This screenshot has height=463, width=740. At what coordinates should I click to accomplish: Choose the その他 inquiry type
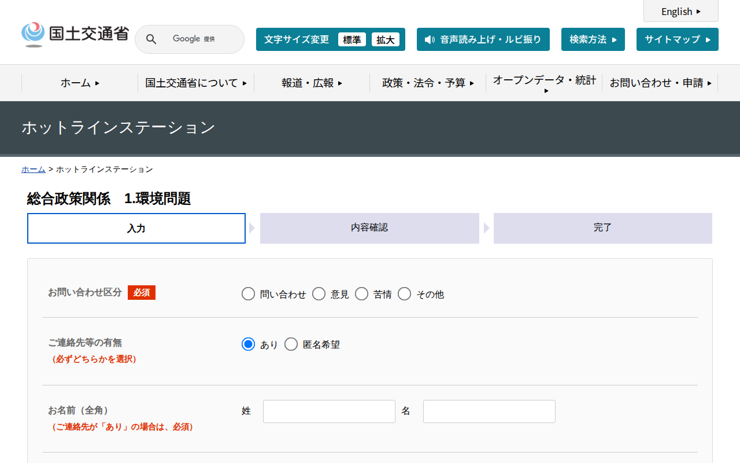pyautogui.click(x=405, y=294)
